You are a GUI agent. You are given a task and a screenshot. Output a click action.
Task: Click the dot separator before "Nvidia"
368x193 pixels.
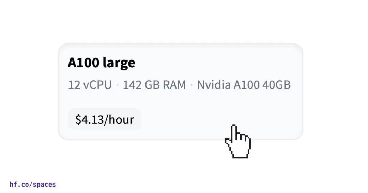pyautogui.click(x=191, y=85)
